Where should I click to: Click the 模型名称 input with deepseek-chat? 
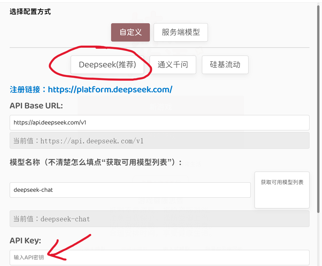[x=130, y=190]
